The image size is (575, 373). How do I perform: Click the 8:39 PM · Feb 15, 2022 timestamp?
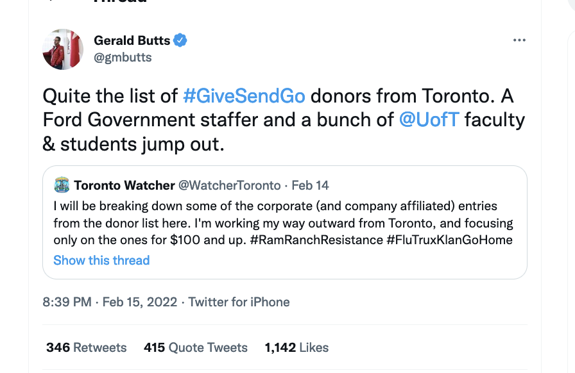tap(110, 302)
